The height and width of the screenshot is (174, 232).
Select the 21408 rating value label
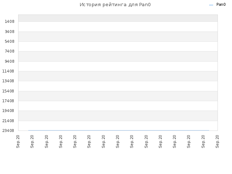[x=8, y=121]
